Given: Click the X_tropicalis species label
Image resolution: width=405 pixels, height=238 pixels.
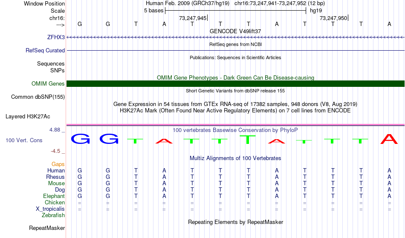Looking at the screenshot, I should tap(50, 209).
